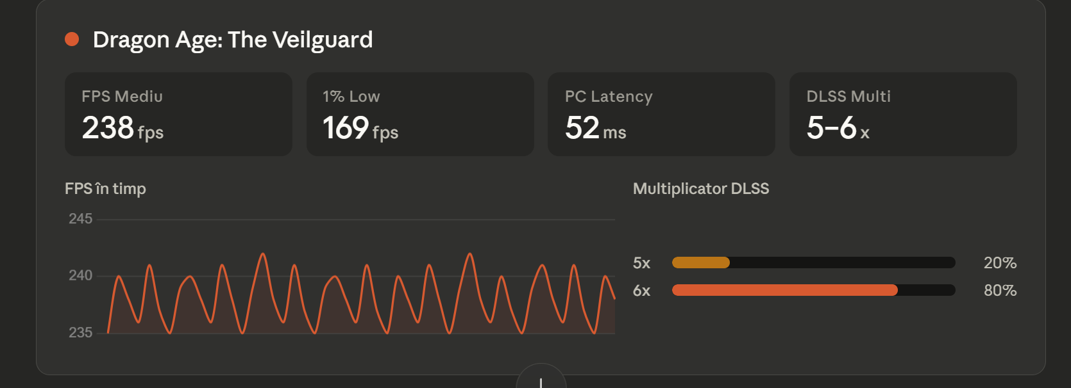The width and height of the screenshot is (1071, 388).
Task: Open the 1% Low stat card
Action: (x=420, y=114)
